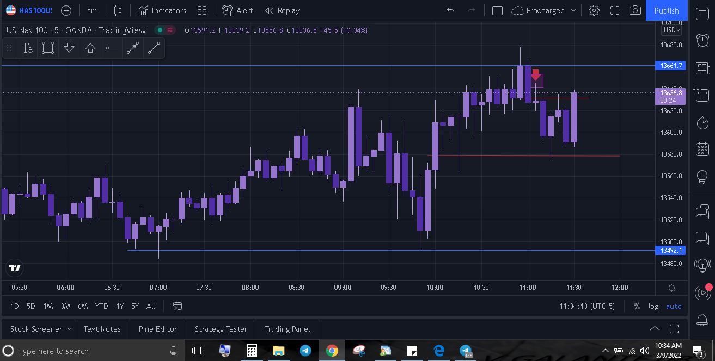Toggle auto scale mode
Image resolution: width=715 pixels, height=361 pixels.
point(674,306)
